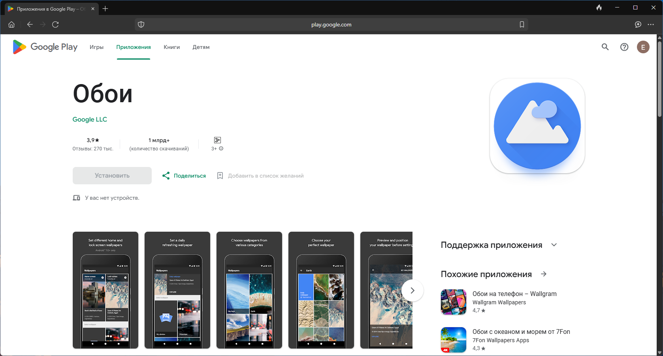Open the Google LLC developer link

click(90, 119)
